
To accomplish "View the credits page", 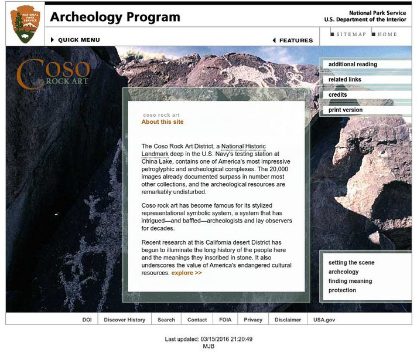I will 338,95.
